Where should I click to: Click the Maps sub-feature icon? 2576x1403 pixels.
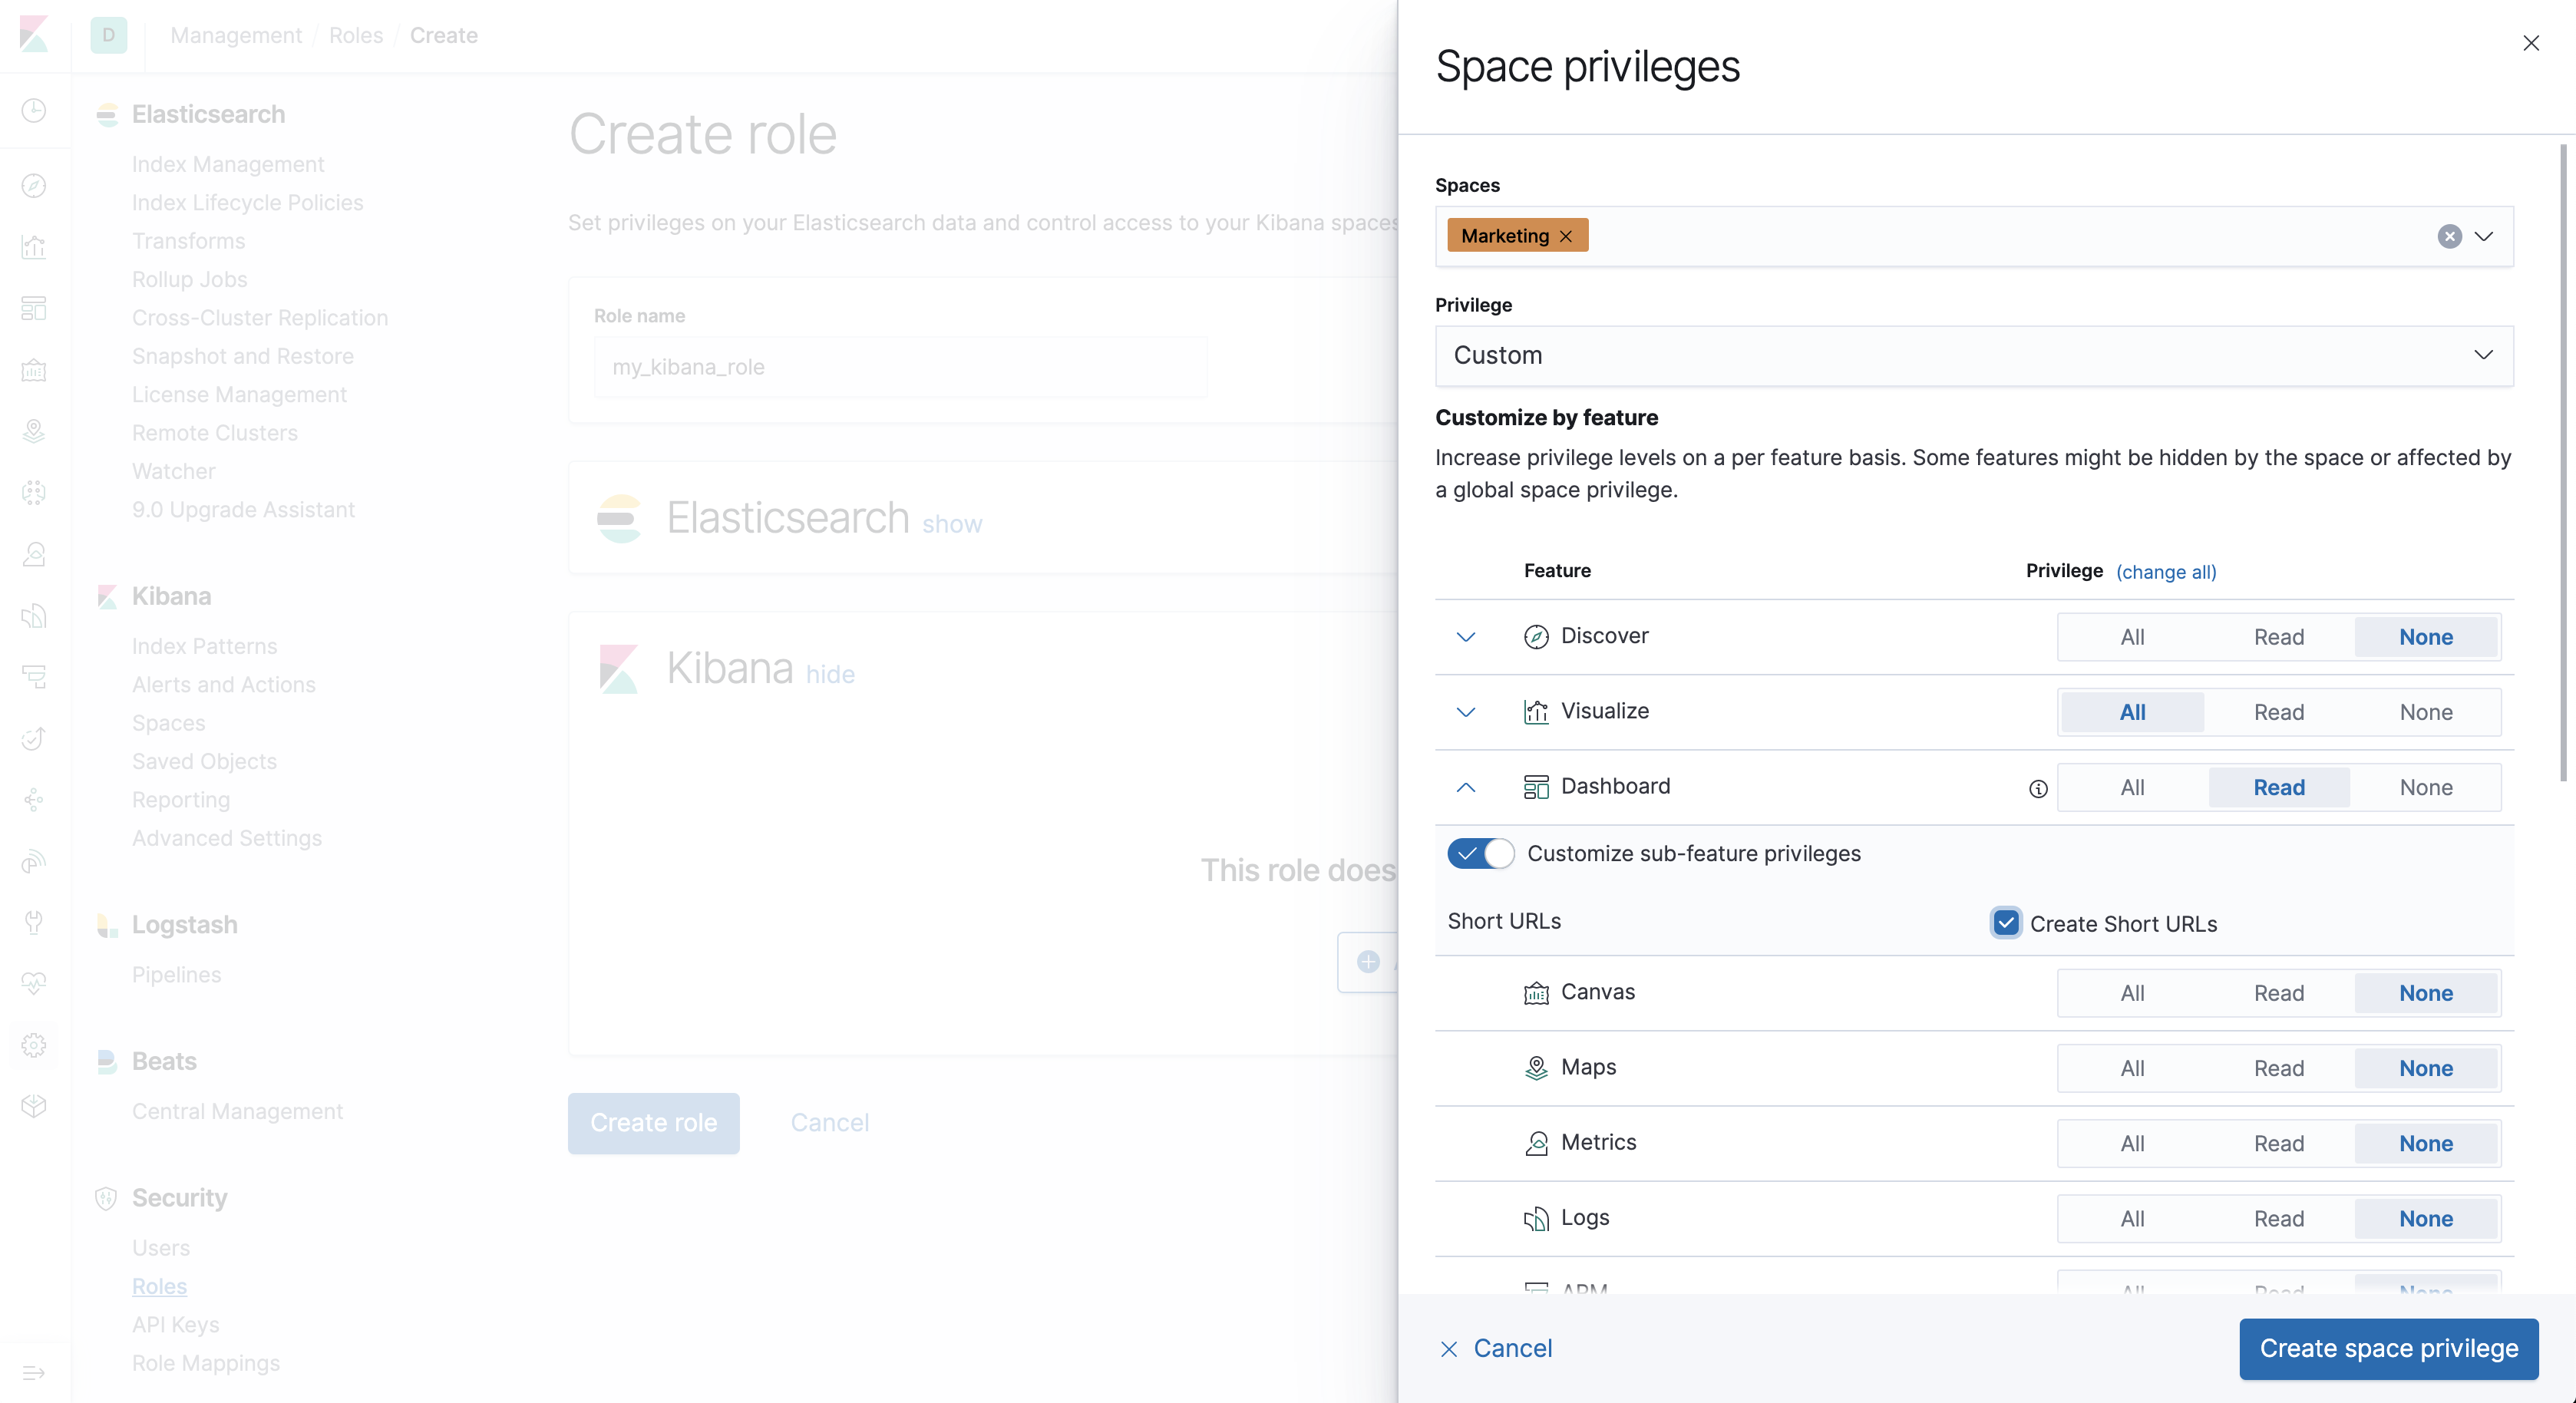1532,1066
